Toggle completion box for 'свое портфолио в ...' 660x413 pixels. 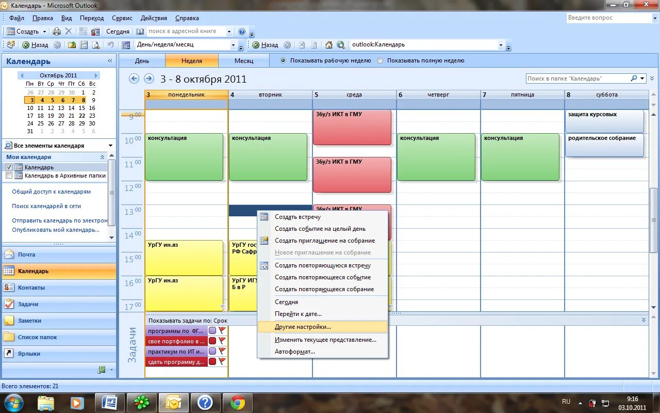pyautogui.click(x=212, y=341)
